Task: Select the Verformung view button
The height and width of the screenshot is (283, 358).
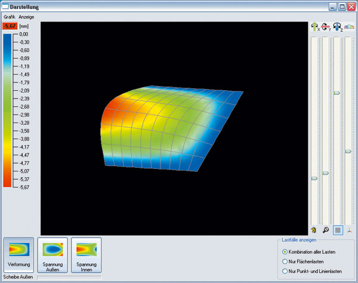Action: [x=19, y=255]
